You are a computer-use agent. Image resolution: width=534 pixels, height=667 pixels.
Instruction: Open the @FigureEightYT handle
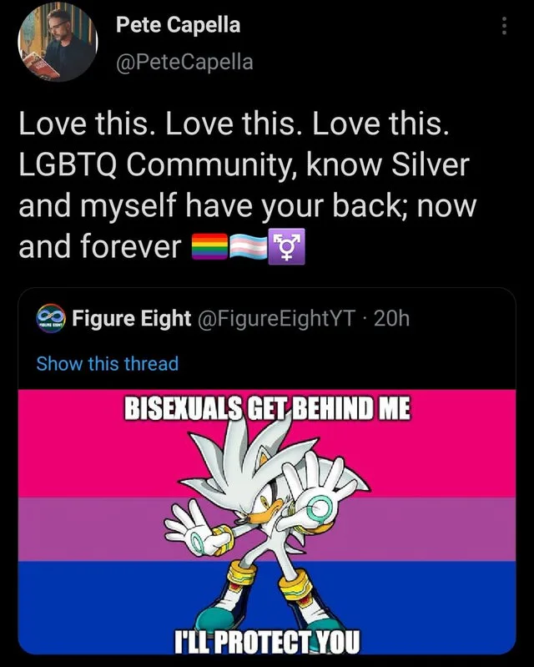[276, 318]
